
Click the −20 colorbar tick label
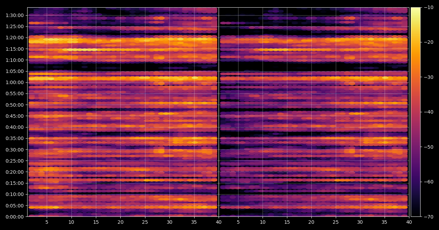[429, 42]
